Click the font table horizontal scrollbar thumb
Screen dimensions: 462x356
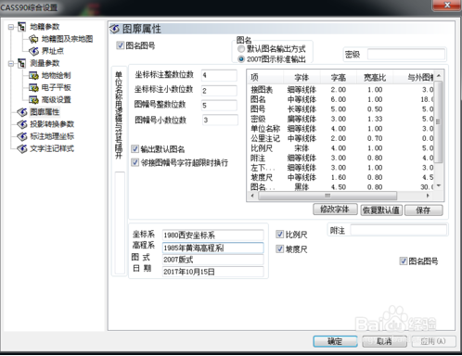[x=327, y=196]
